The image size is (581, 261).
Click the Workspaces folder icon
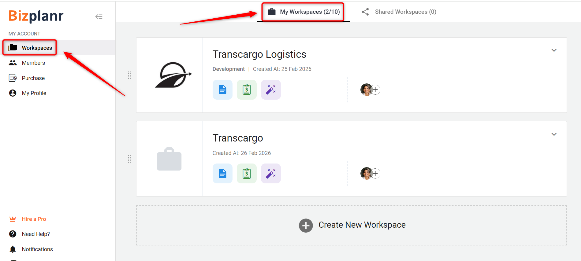coord(13,48)
